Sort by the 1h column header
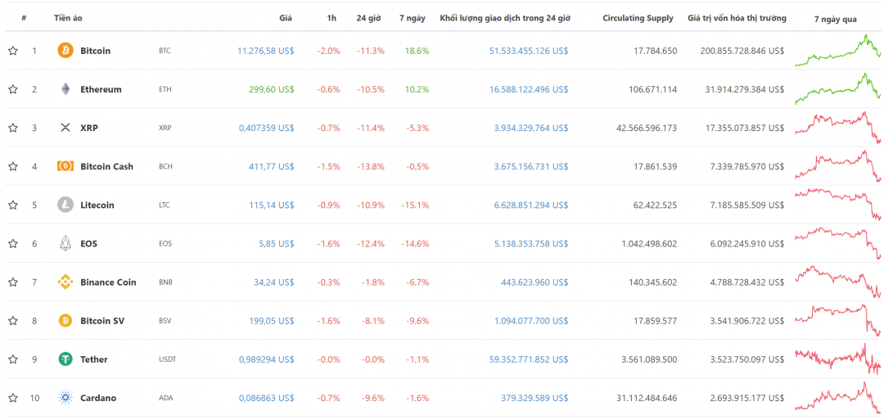The image size is (884, 420). tap(331, 18)
